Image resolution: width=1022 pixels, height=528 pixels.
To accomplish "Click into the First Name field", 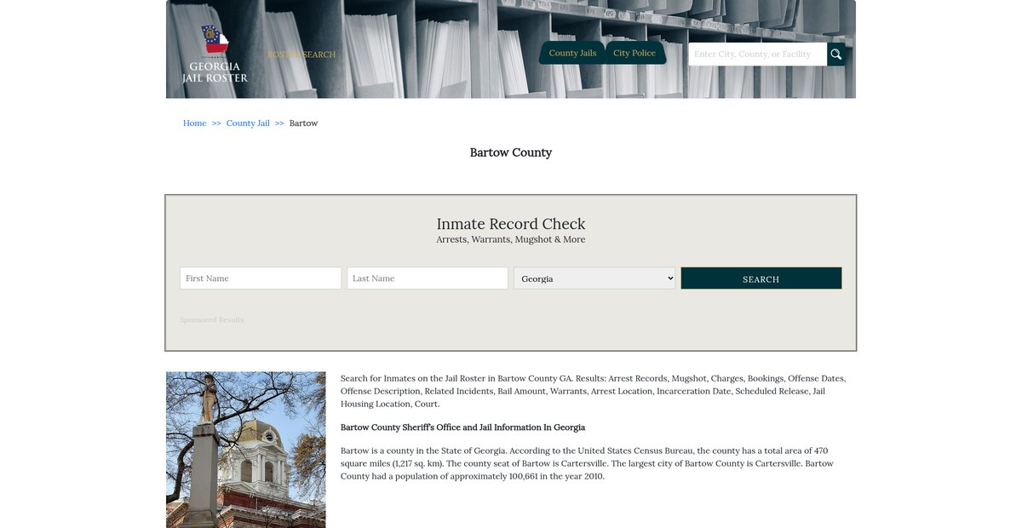I will (261, 278).
